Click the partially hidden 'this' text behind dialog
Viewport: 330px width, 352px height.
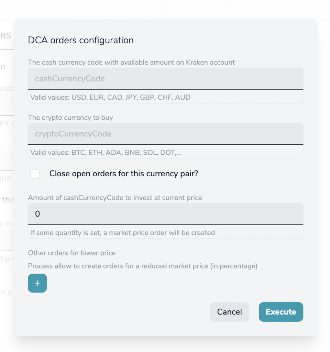[x=8, y=199]
